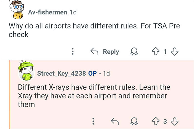
Task: Upvote Street_Key_4238's reply about X-rays
Action: tap(156, 121)
